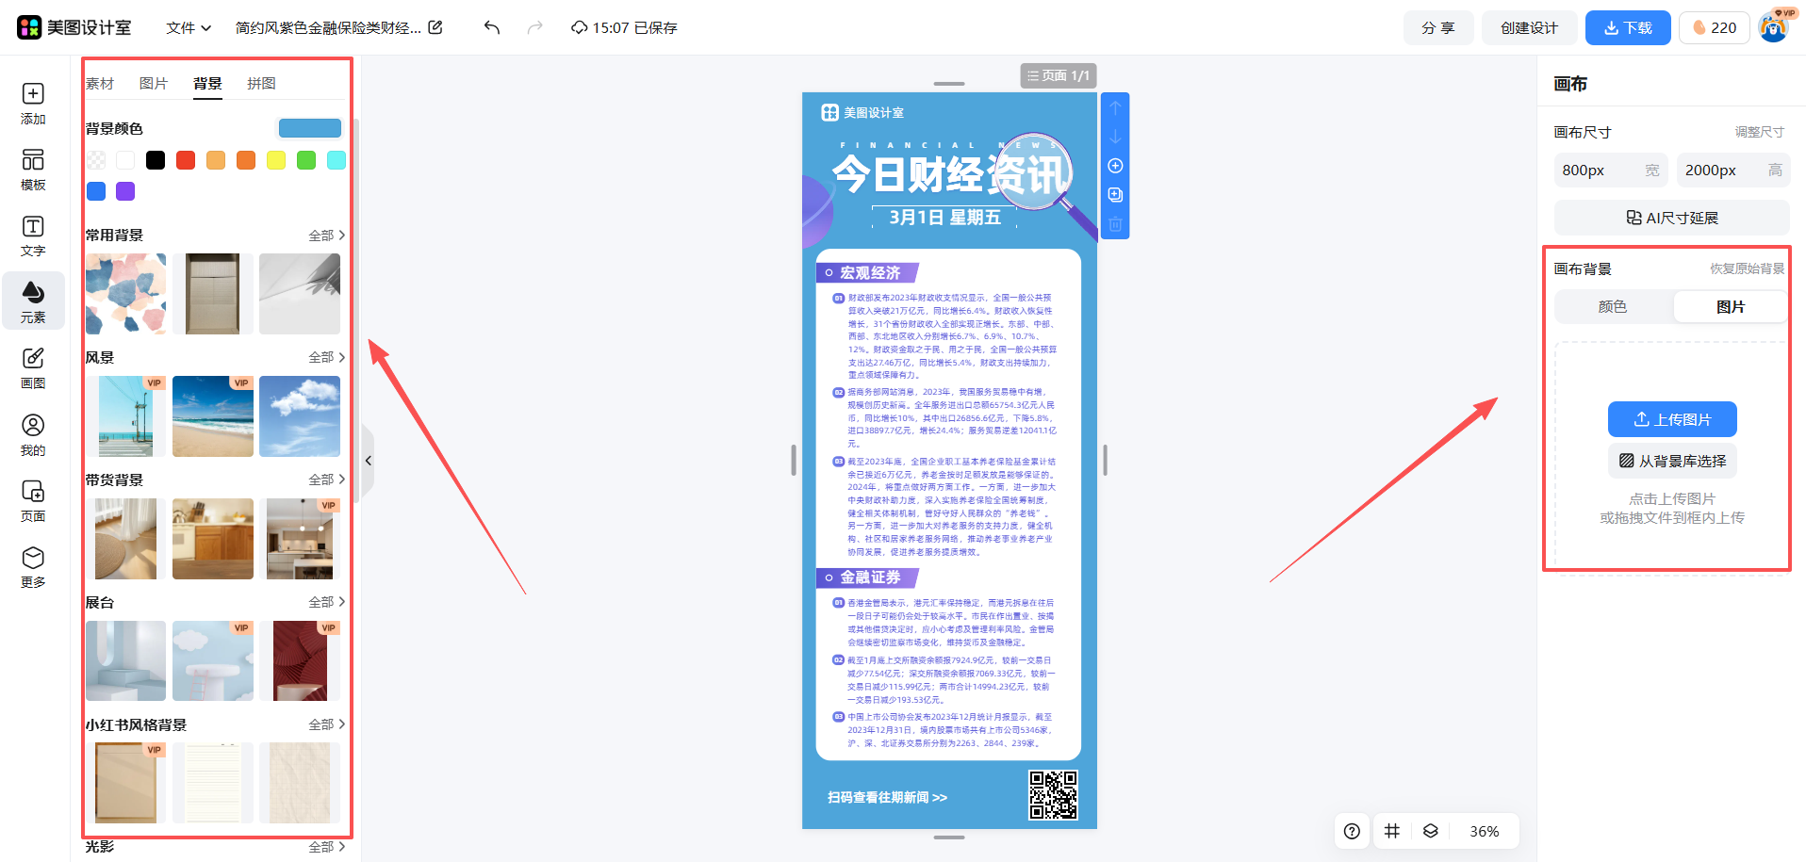Select 图片 canvas background mode

tap(1730, 307)
